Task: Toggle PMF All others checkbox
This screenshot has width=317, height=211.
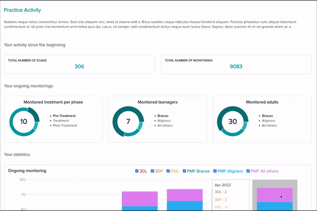Action: click(248, 171)
